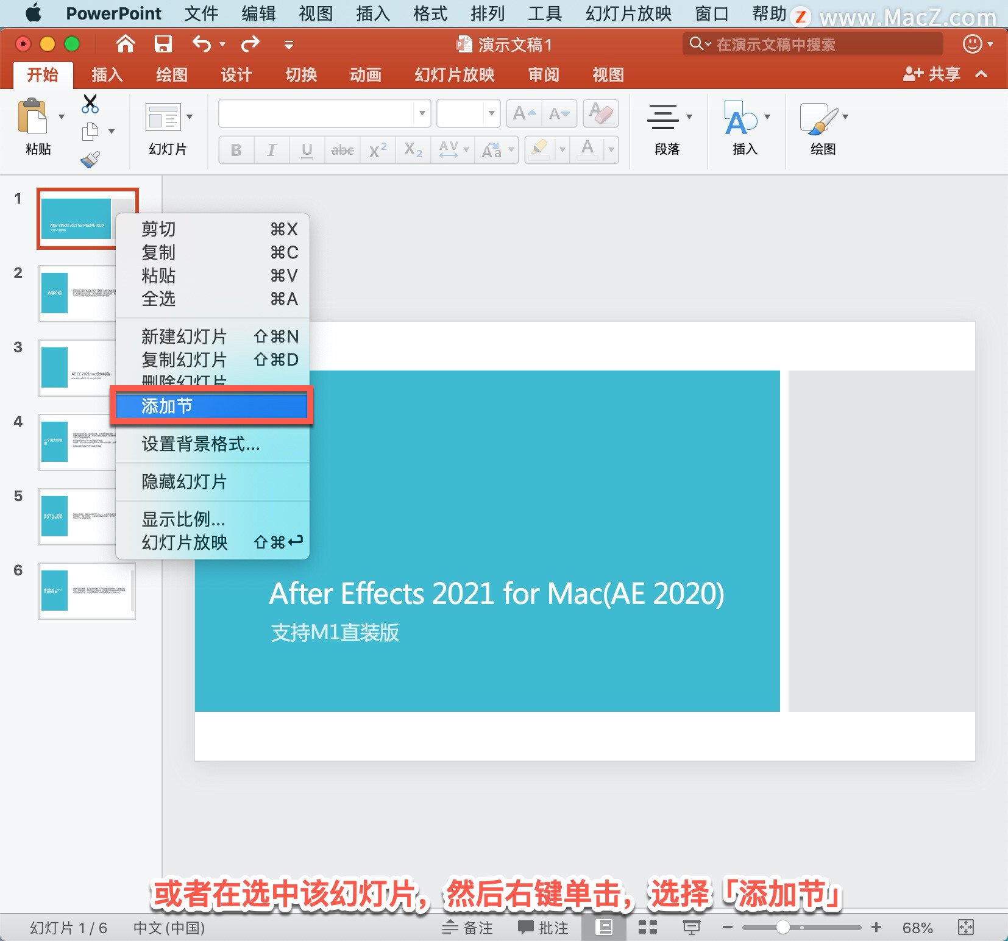Choose 添加节 in the context menu
This screenshot has height=941, width=1008.
click(211, 406)
